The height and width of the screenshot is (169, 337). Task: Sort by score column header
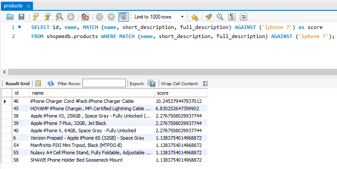click(x=181, y=93)
